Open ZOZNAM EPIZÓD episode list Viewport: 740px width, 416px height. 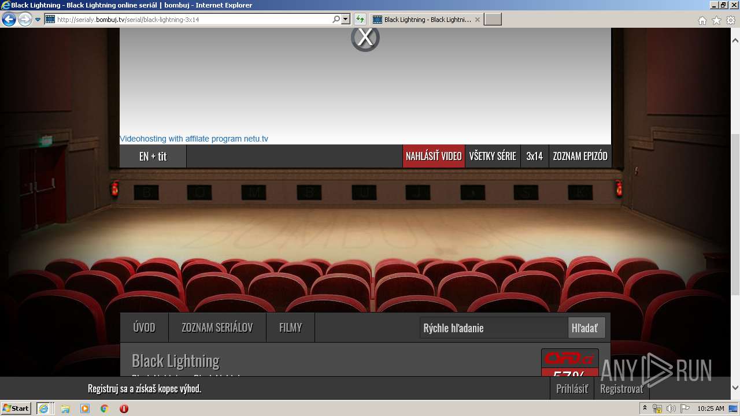click(x=580, y=156)
